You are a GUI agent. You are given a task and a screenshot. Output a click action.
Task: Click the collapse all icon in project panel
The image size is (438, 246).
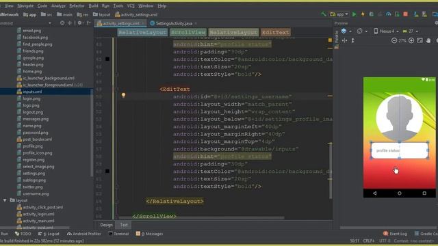(70, 23)
